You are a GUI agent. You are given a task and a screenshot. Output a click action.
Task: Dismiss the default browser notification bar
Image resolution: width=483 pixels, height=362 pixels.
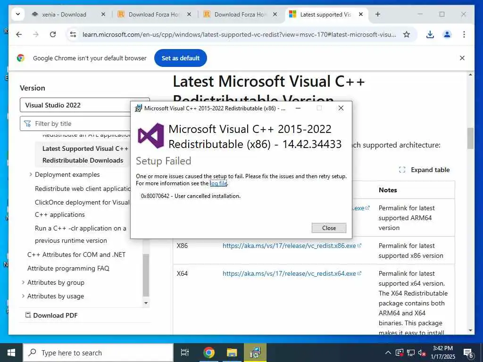(462, 58)
